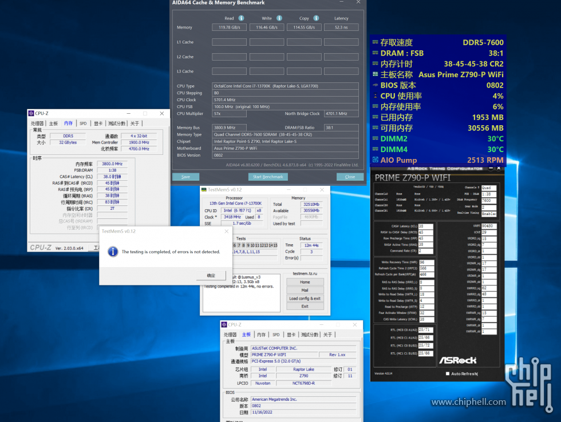Click the DIMM2 30°C row in OSD
The width and height of the screenshot is (561, 422).
[438, 138]
